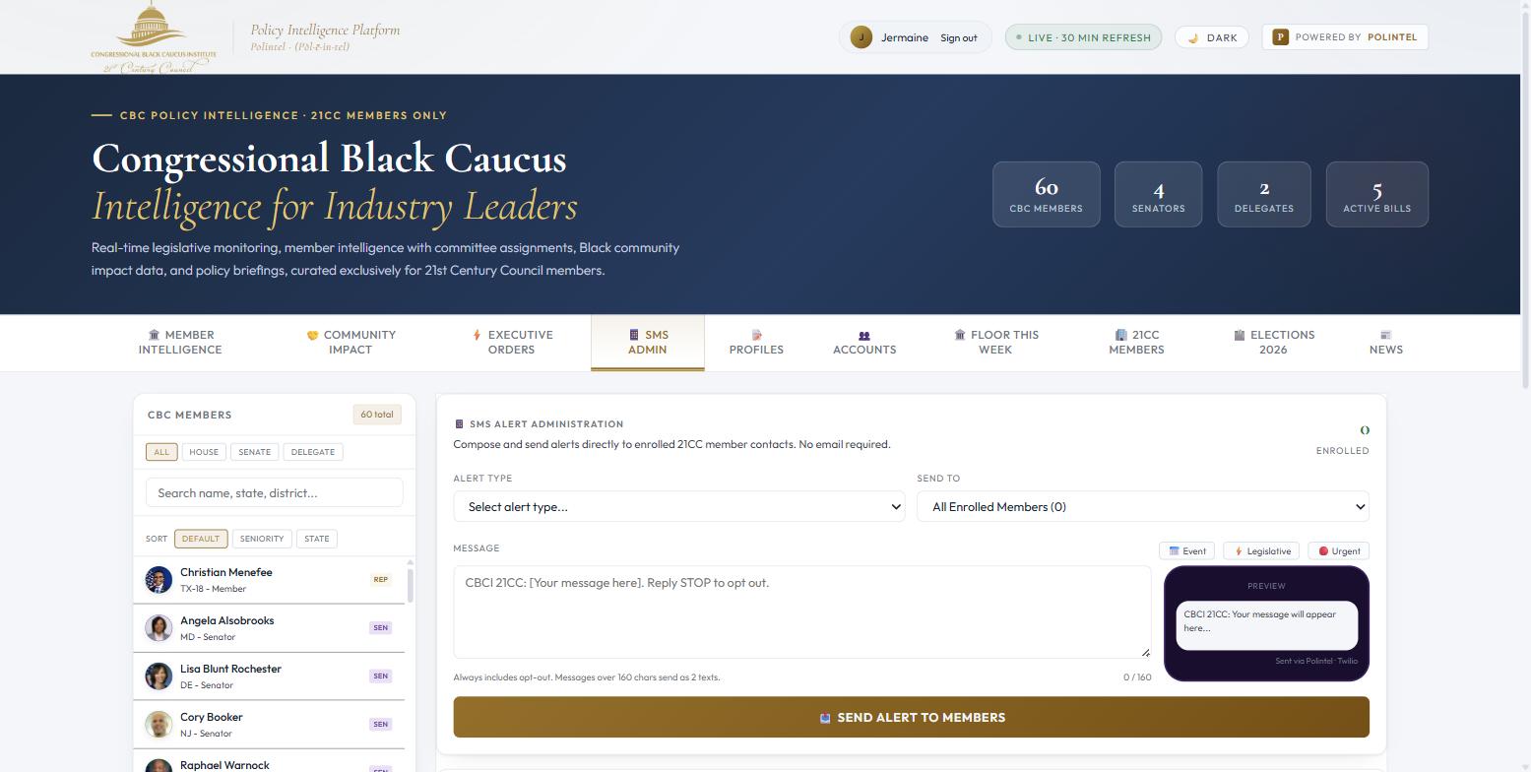This screenshot has width=1531, height=772.
Task: Filter members list by All
Action: pos(161,452)
